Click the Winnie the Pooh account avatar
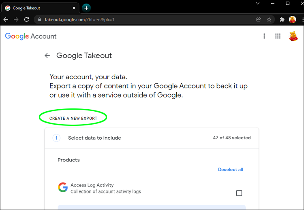Image resolution: width=304 pixels, height=210 pixels. point(293,36)
